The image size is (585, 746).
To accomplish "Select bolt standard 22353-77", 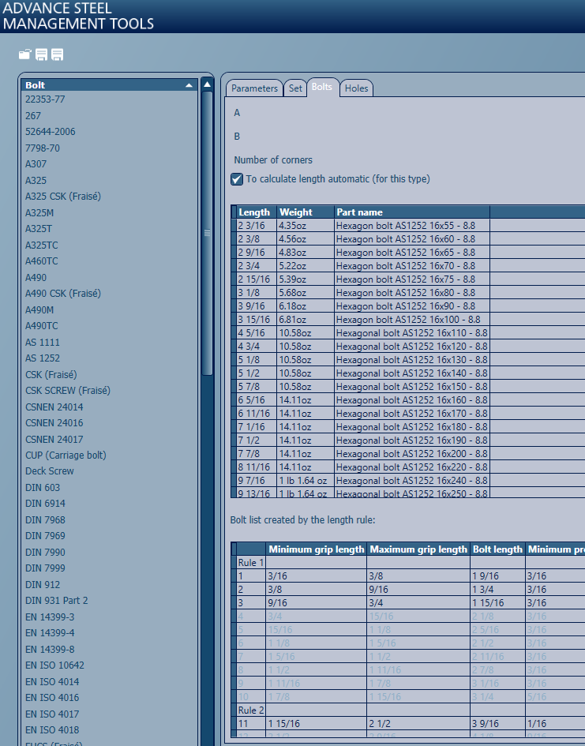I will click(x=45, y=99).
